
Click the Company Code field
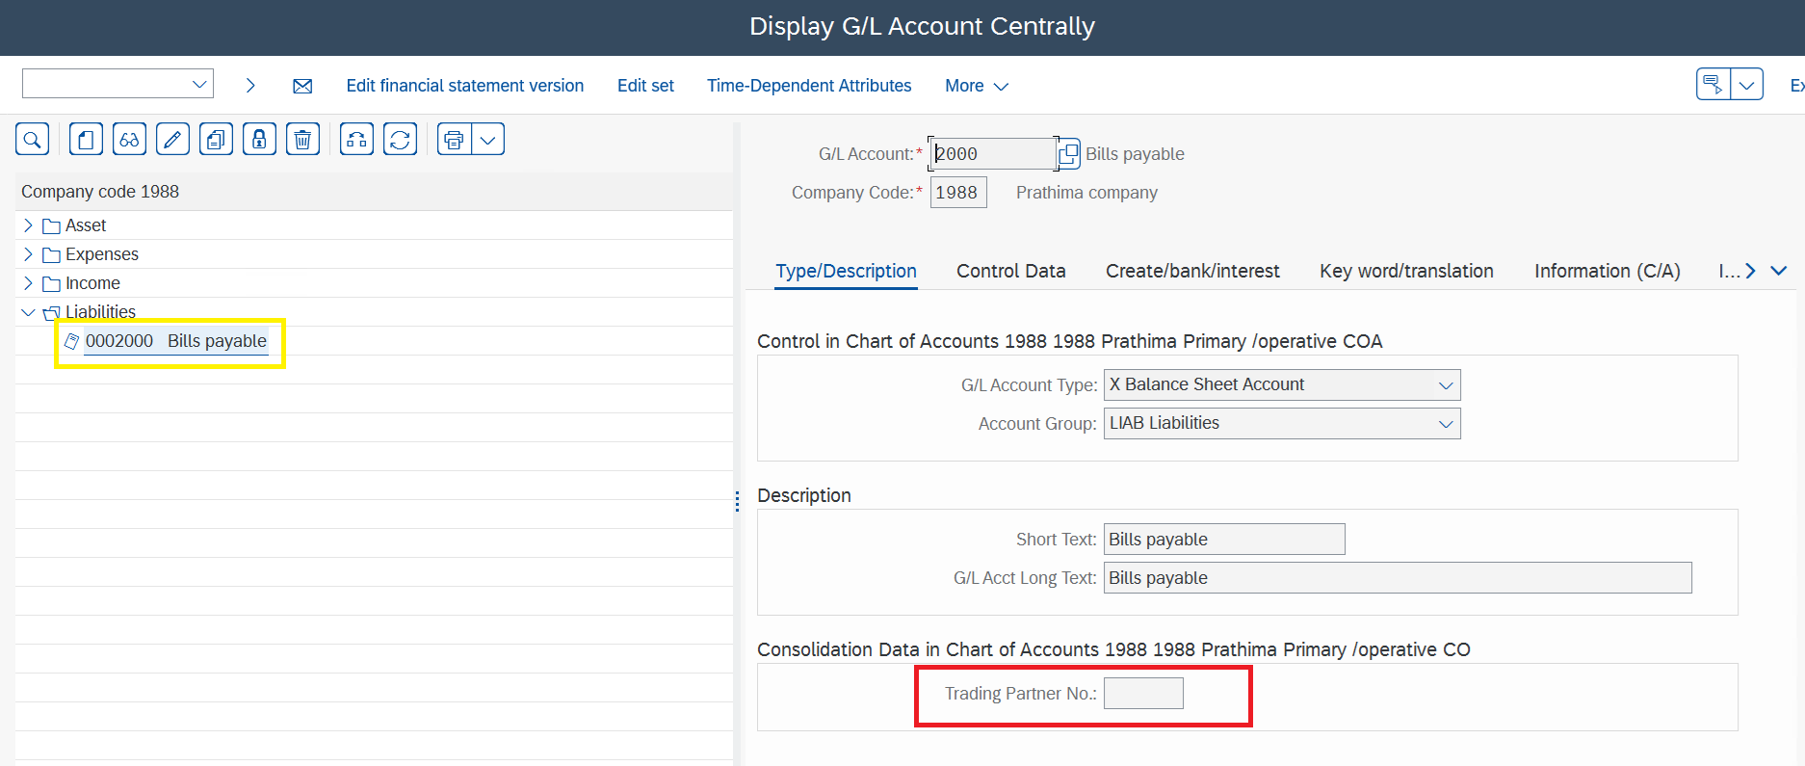point(958,193)
